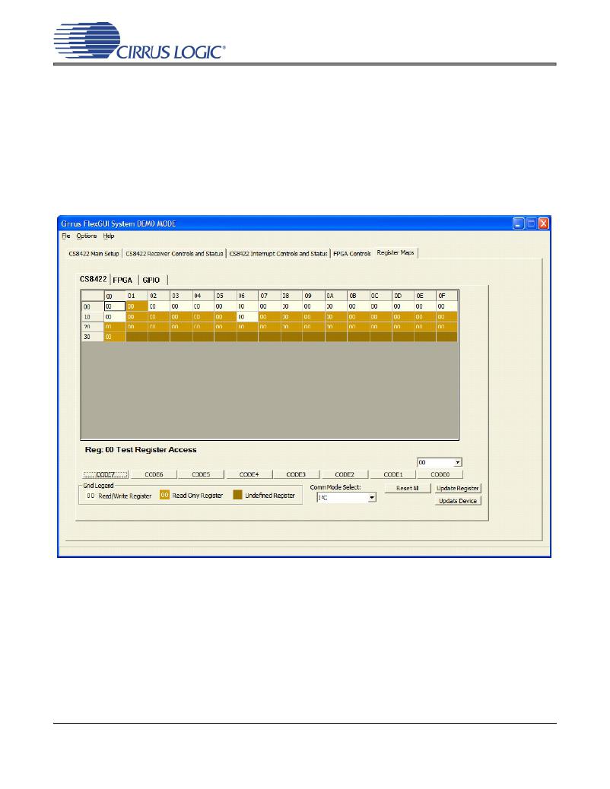
Task: Select the Register Maps tab
Action: click(x=396, y=252)
